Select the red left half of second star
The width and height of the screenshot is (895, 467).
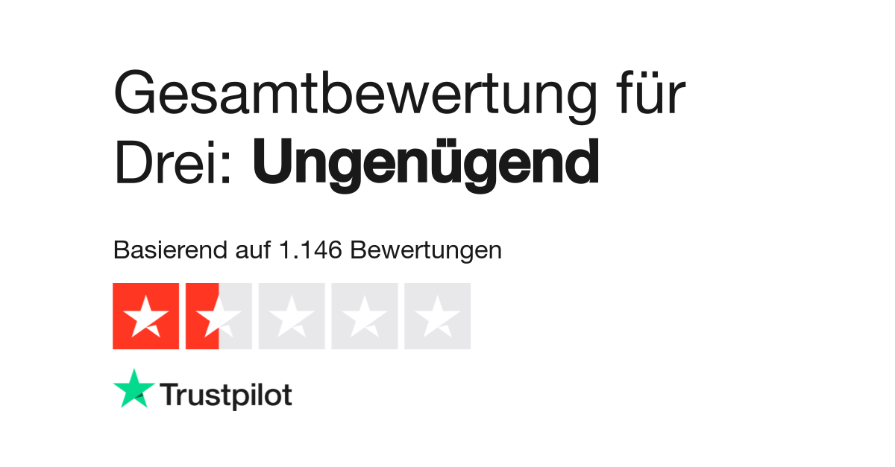tap(202, 316)
